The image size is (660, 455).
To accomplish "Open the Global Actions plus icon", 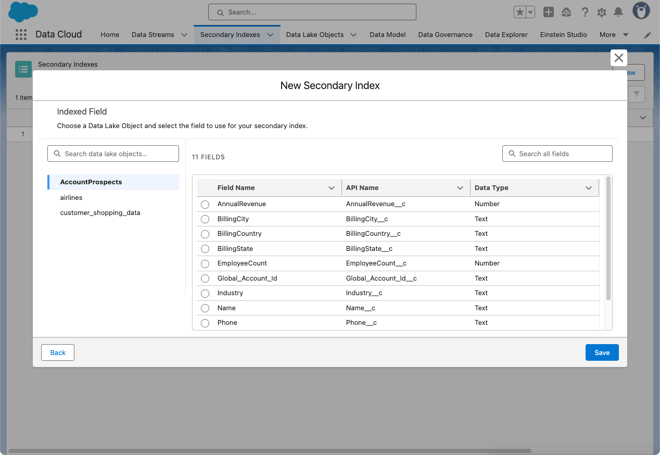I will pos(548,12).
